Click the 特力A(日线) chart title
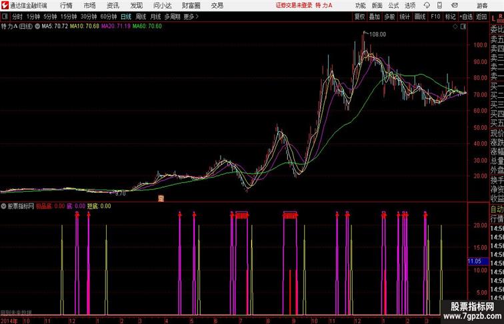Screen dimensions: 504x324 [x=17, y=27]
